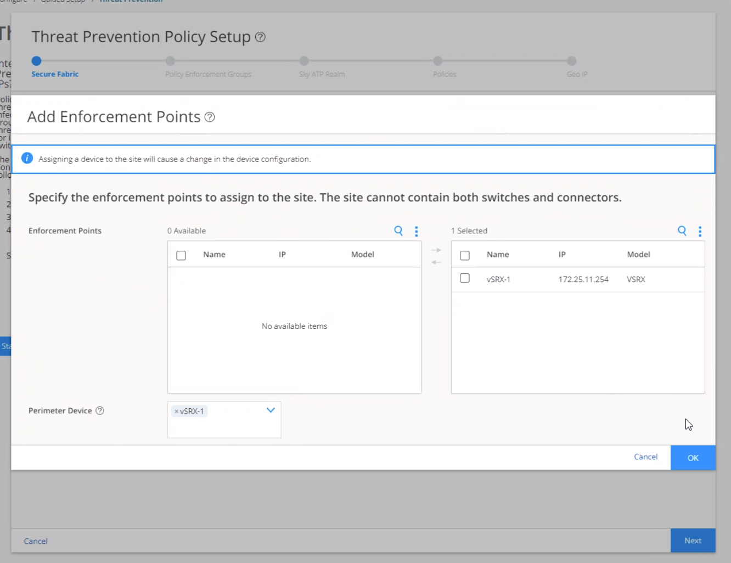Confirm enforcement points with OK
731x563 pixels.
click(693, 457)
